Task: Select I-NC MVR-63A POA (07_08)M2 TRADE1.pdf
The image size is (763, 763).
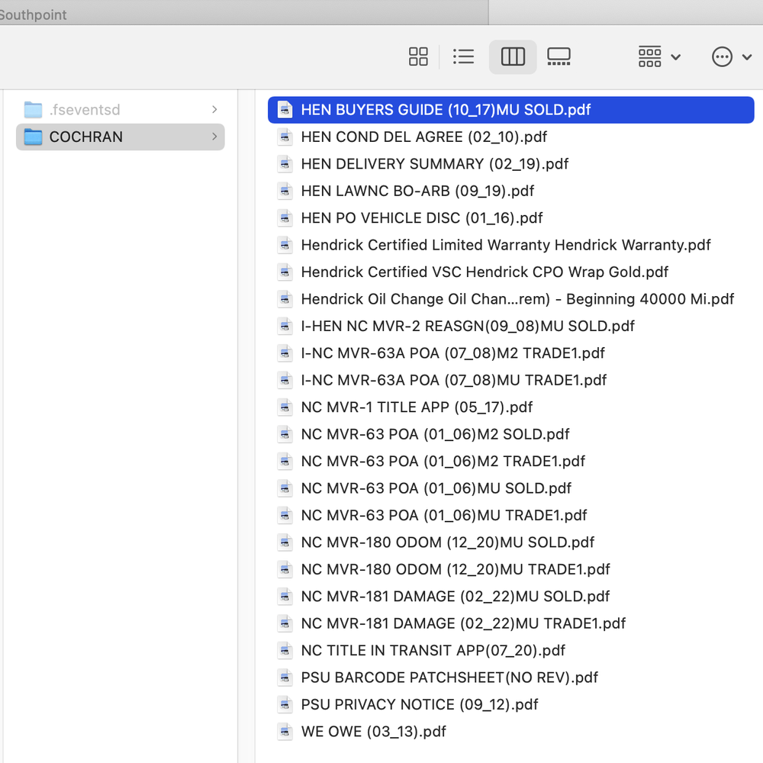Action: click(x=511, y=353)
